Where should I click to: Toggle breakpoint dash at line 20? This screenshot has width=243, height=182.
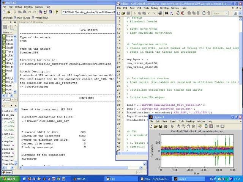pyautogui.click(x=123, y=63)
